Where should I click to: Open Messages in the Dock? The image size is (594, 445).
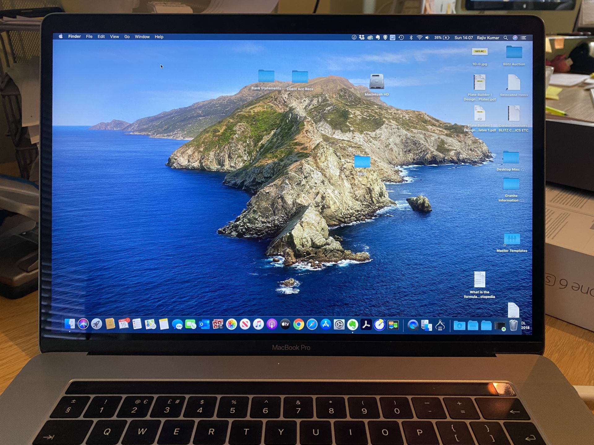click(x=177, y=324)
